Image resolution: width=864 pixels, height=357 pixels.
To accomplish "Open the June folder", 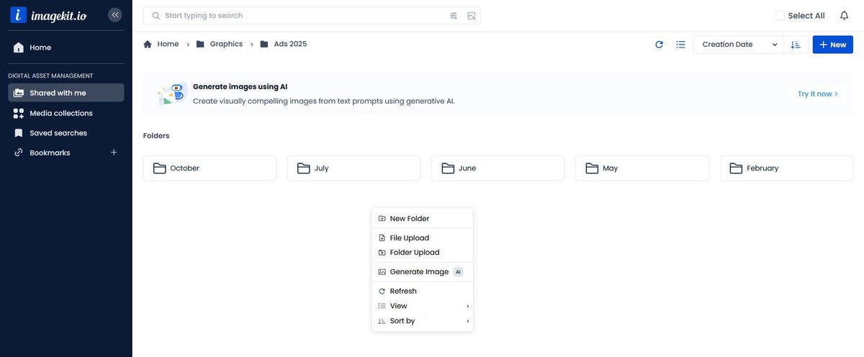I will 498,168.
